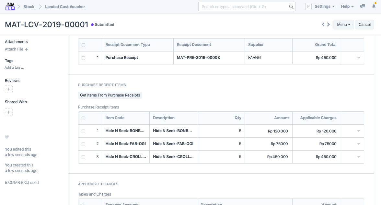The height and width of the screenshot is (205, 381).
Task: Open the Help menu
Action: point(347,6)
